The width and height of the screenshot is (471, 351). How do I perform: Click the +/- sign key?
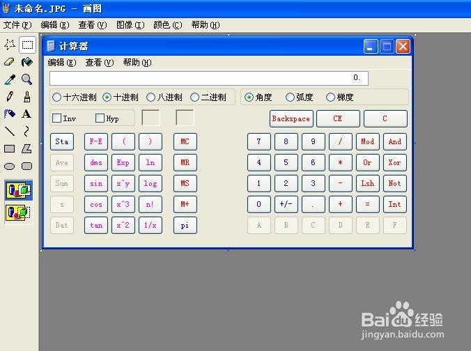(286, 205)
